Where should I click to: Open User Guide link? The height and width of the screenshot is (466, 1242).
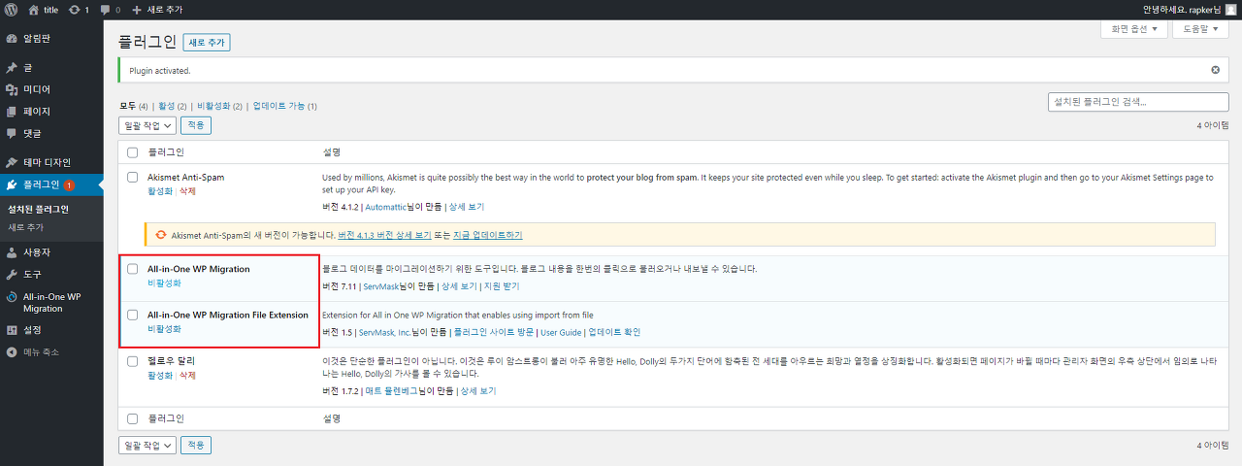coord(561,332)
